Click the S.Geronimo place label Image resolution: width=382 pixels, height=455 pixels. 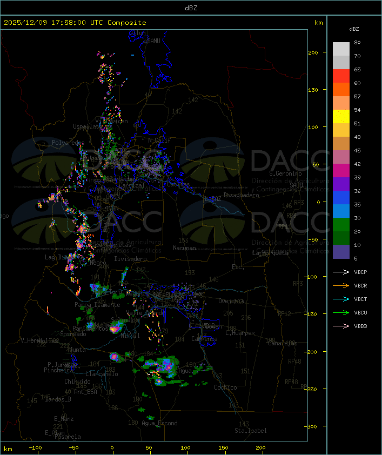click(285, 173)
